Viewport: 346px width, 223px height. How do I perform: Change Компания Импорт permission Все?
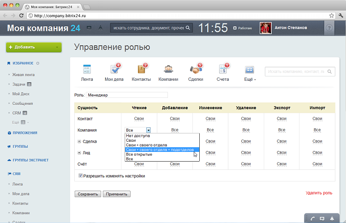pos(317,130)
